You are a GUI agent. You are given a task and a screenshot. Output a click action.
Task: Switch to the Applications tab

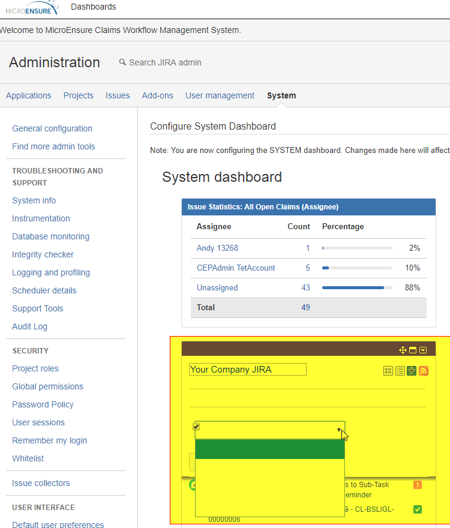point(29,95)
